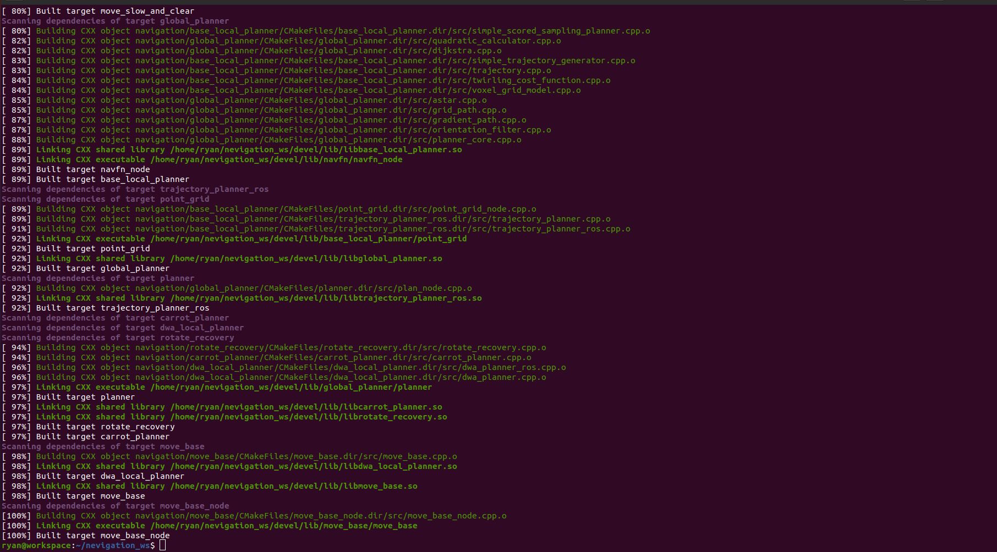Click the [100%] progress indicator line
Screen dimensions: 997x552
click(17, 516)
